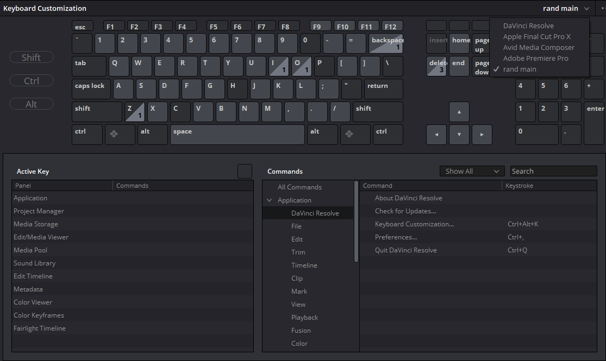Select Fairlight Timeline in the Panel list

point(133,328)
